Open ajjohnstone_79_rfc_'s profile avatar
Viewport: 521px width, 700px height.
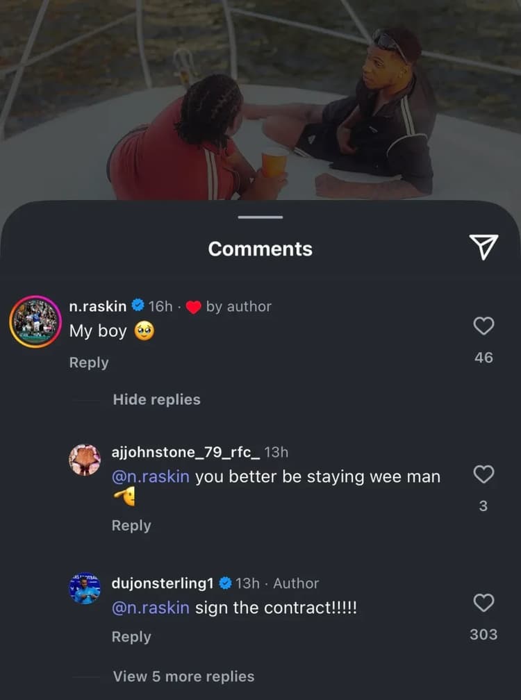tap(85, 460)
